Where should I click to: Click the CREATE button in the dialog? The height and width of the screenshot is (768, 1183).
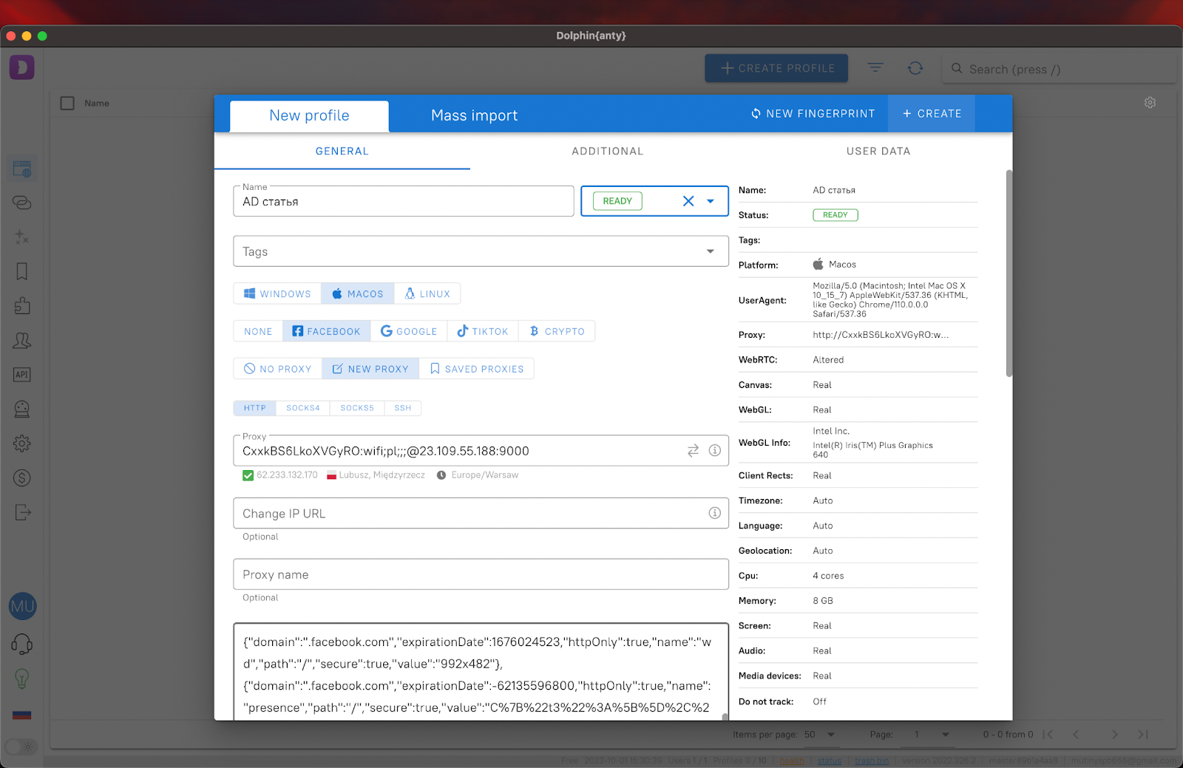(932, 114)
